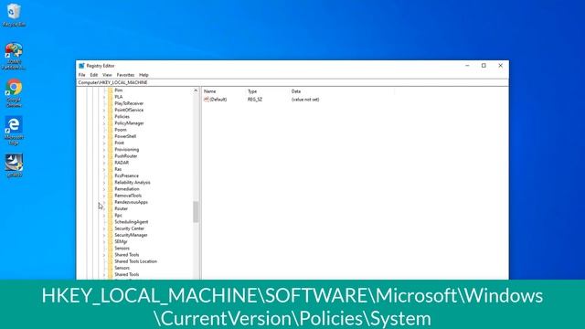Viewport: 585px width, 329px height.
Task: Click the RendezvousApps folder icon
Action: coord(110,202)
